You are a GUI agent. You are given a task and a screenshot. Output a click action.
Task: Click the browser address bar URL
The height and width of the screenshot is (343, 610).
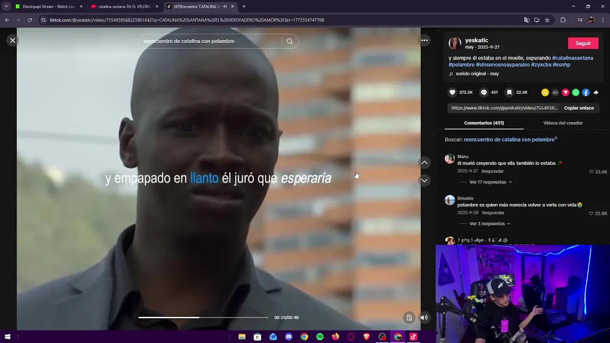pyautogui.click(x=187, y=20)
